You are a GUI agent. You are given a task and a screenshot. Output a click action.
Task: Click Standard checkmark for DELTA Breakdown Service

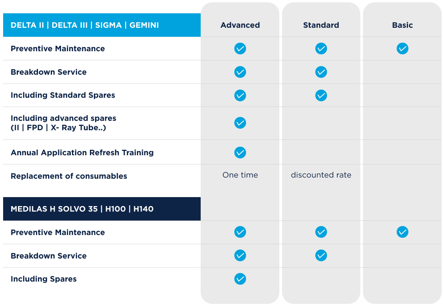coord(321,72)
